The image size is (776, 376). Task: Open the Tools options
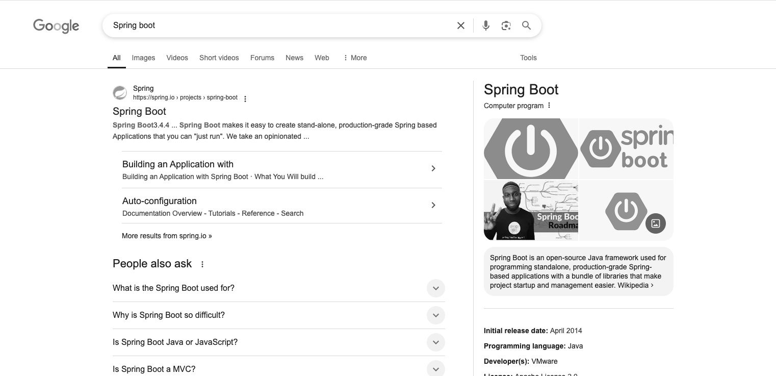528,58
